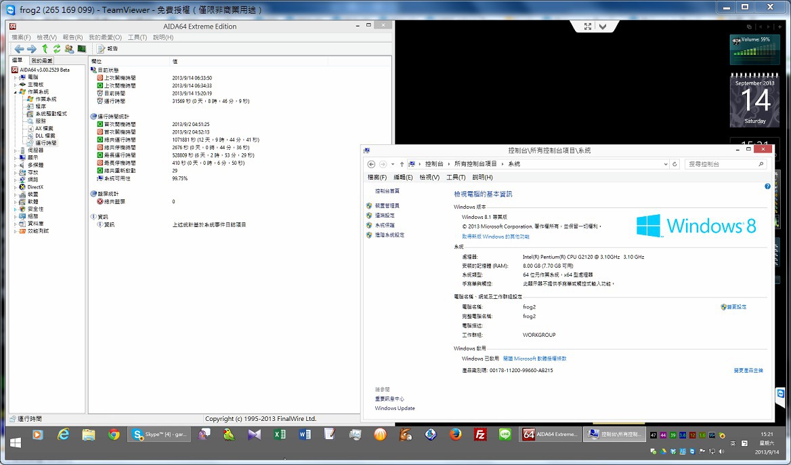Open Internet Explorer from the remote taskbar

pos(63,434)
